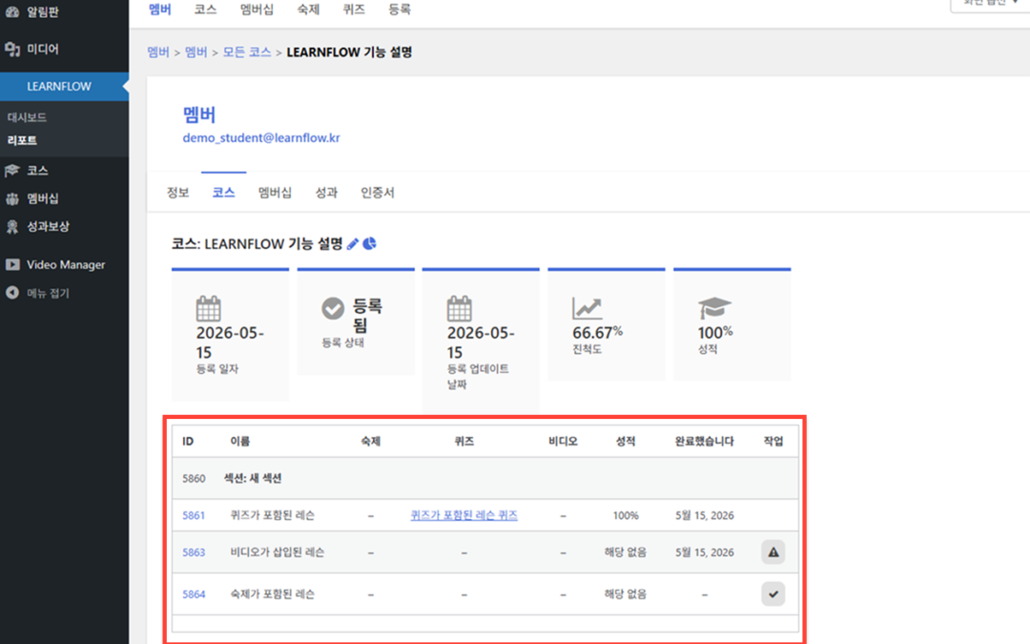Click the 섹션: 새 섹션 row

point(485,478)
